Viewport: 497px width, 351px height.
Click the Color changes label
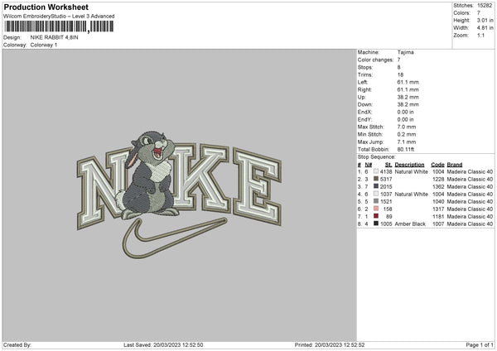375,60
